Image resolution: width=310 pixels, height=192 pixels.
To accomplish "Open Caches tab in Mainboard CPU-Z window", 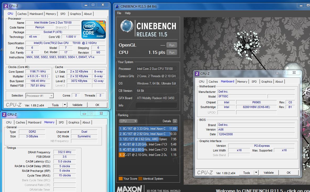I will [x=213, y=82].
